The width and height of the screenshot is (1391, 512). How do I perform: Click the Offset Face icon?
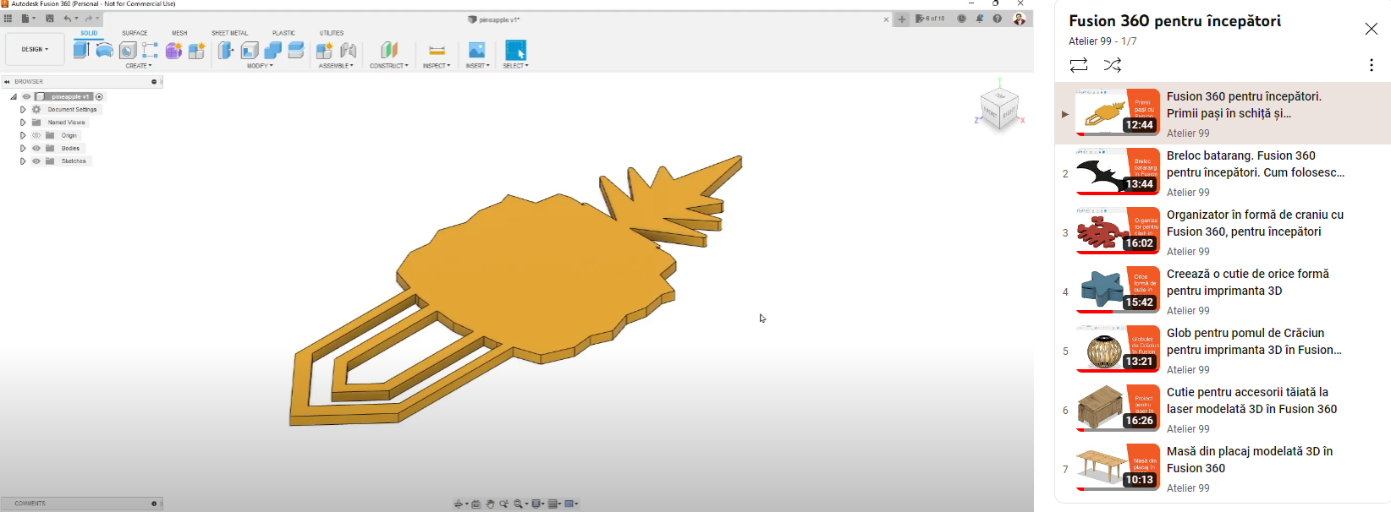[295, 51]
